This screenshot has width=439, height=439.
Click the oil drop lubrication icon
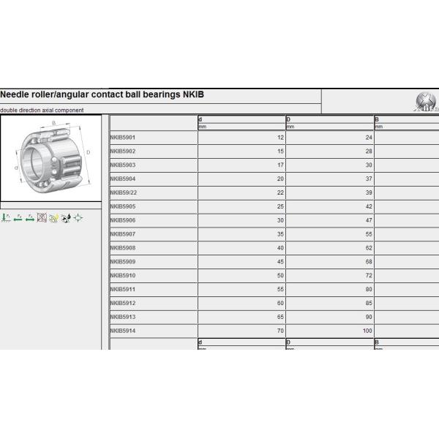pyautogui.click(x=66, y=217)
